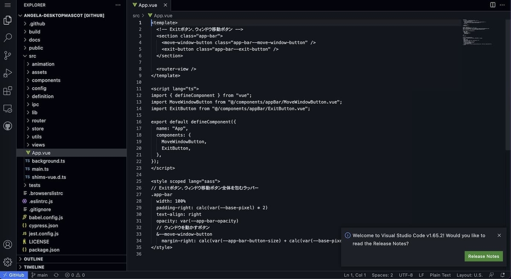511x279 pixels.
Task: Open the Extensions view
Action: 8,91
